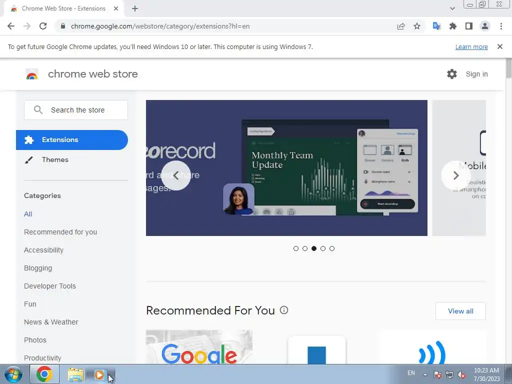Toggle the browser side panel
Viewport: 512px width, 384px height.
(469, 26)
